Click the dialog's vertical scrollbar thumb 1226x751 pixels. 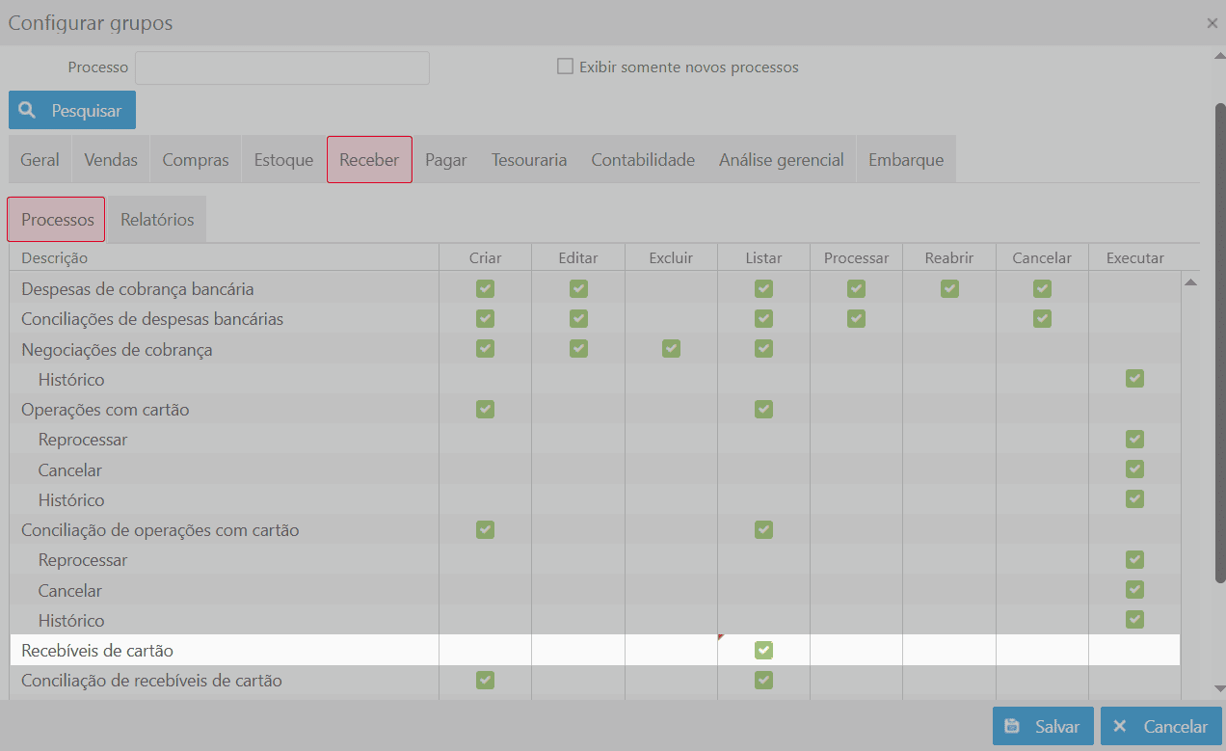[x=1219, y=337]
